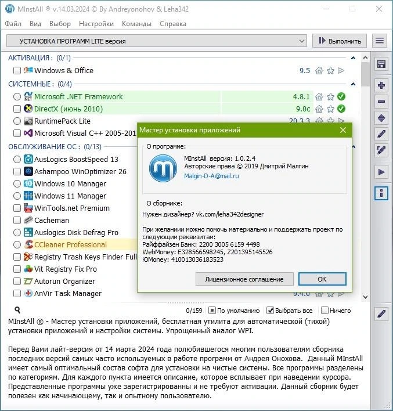
Task: Click the info icon in right sidebar
Action: click(381, 193)
